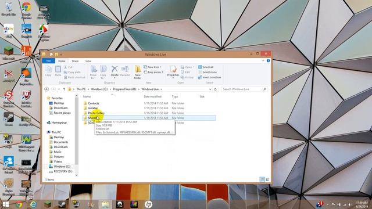The height and width of the screenshot is (209, 372).
Task: Refresh the Windows Live folder
Action: (x=216, y=89)
